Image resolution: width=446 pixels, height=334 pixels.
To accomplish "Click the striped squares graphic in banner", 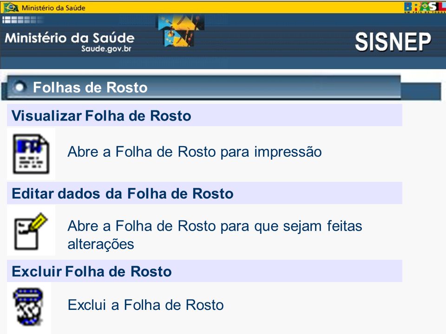I will (23, 20).
